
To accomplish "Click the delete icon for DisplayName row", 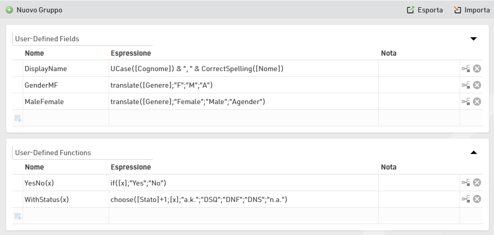I will pos(477,69).
